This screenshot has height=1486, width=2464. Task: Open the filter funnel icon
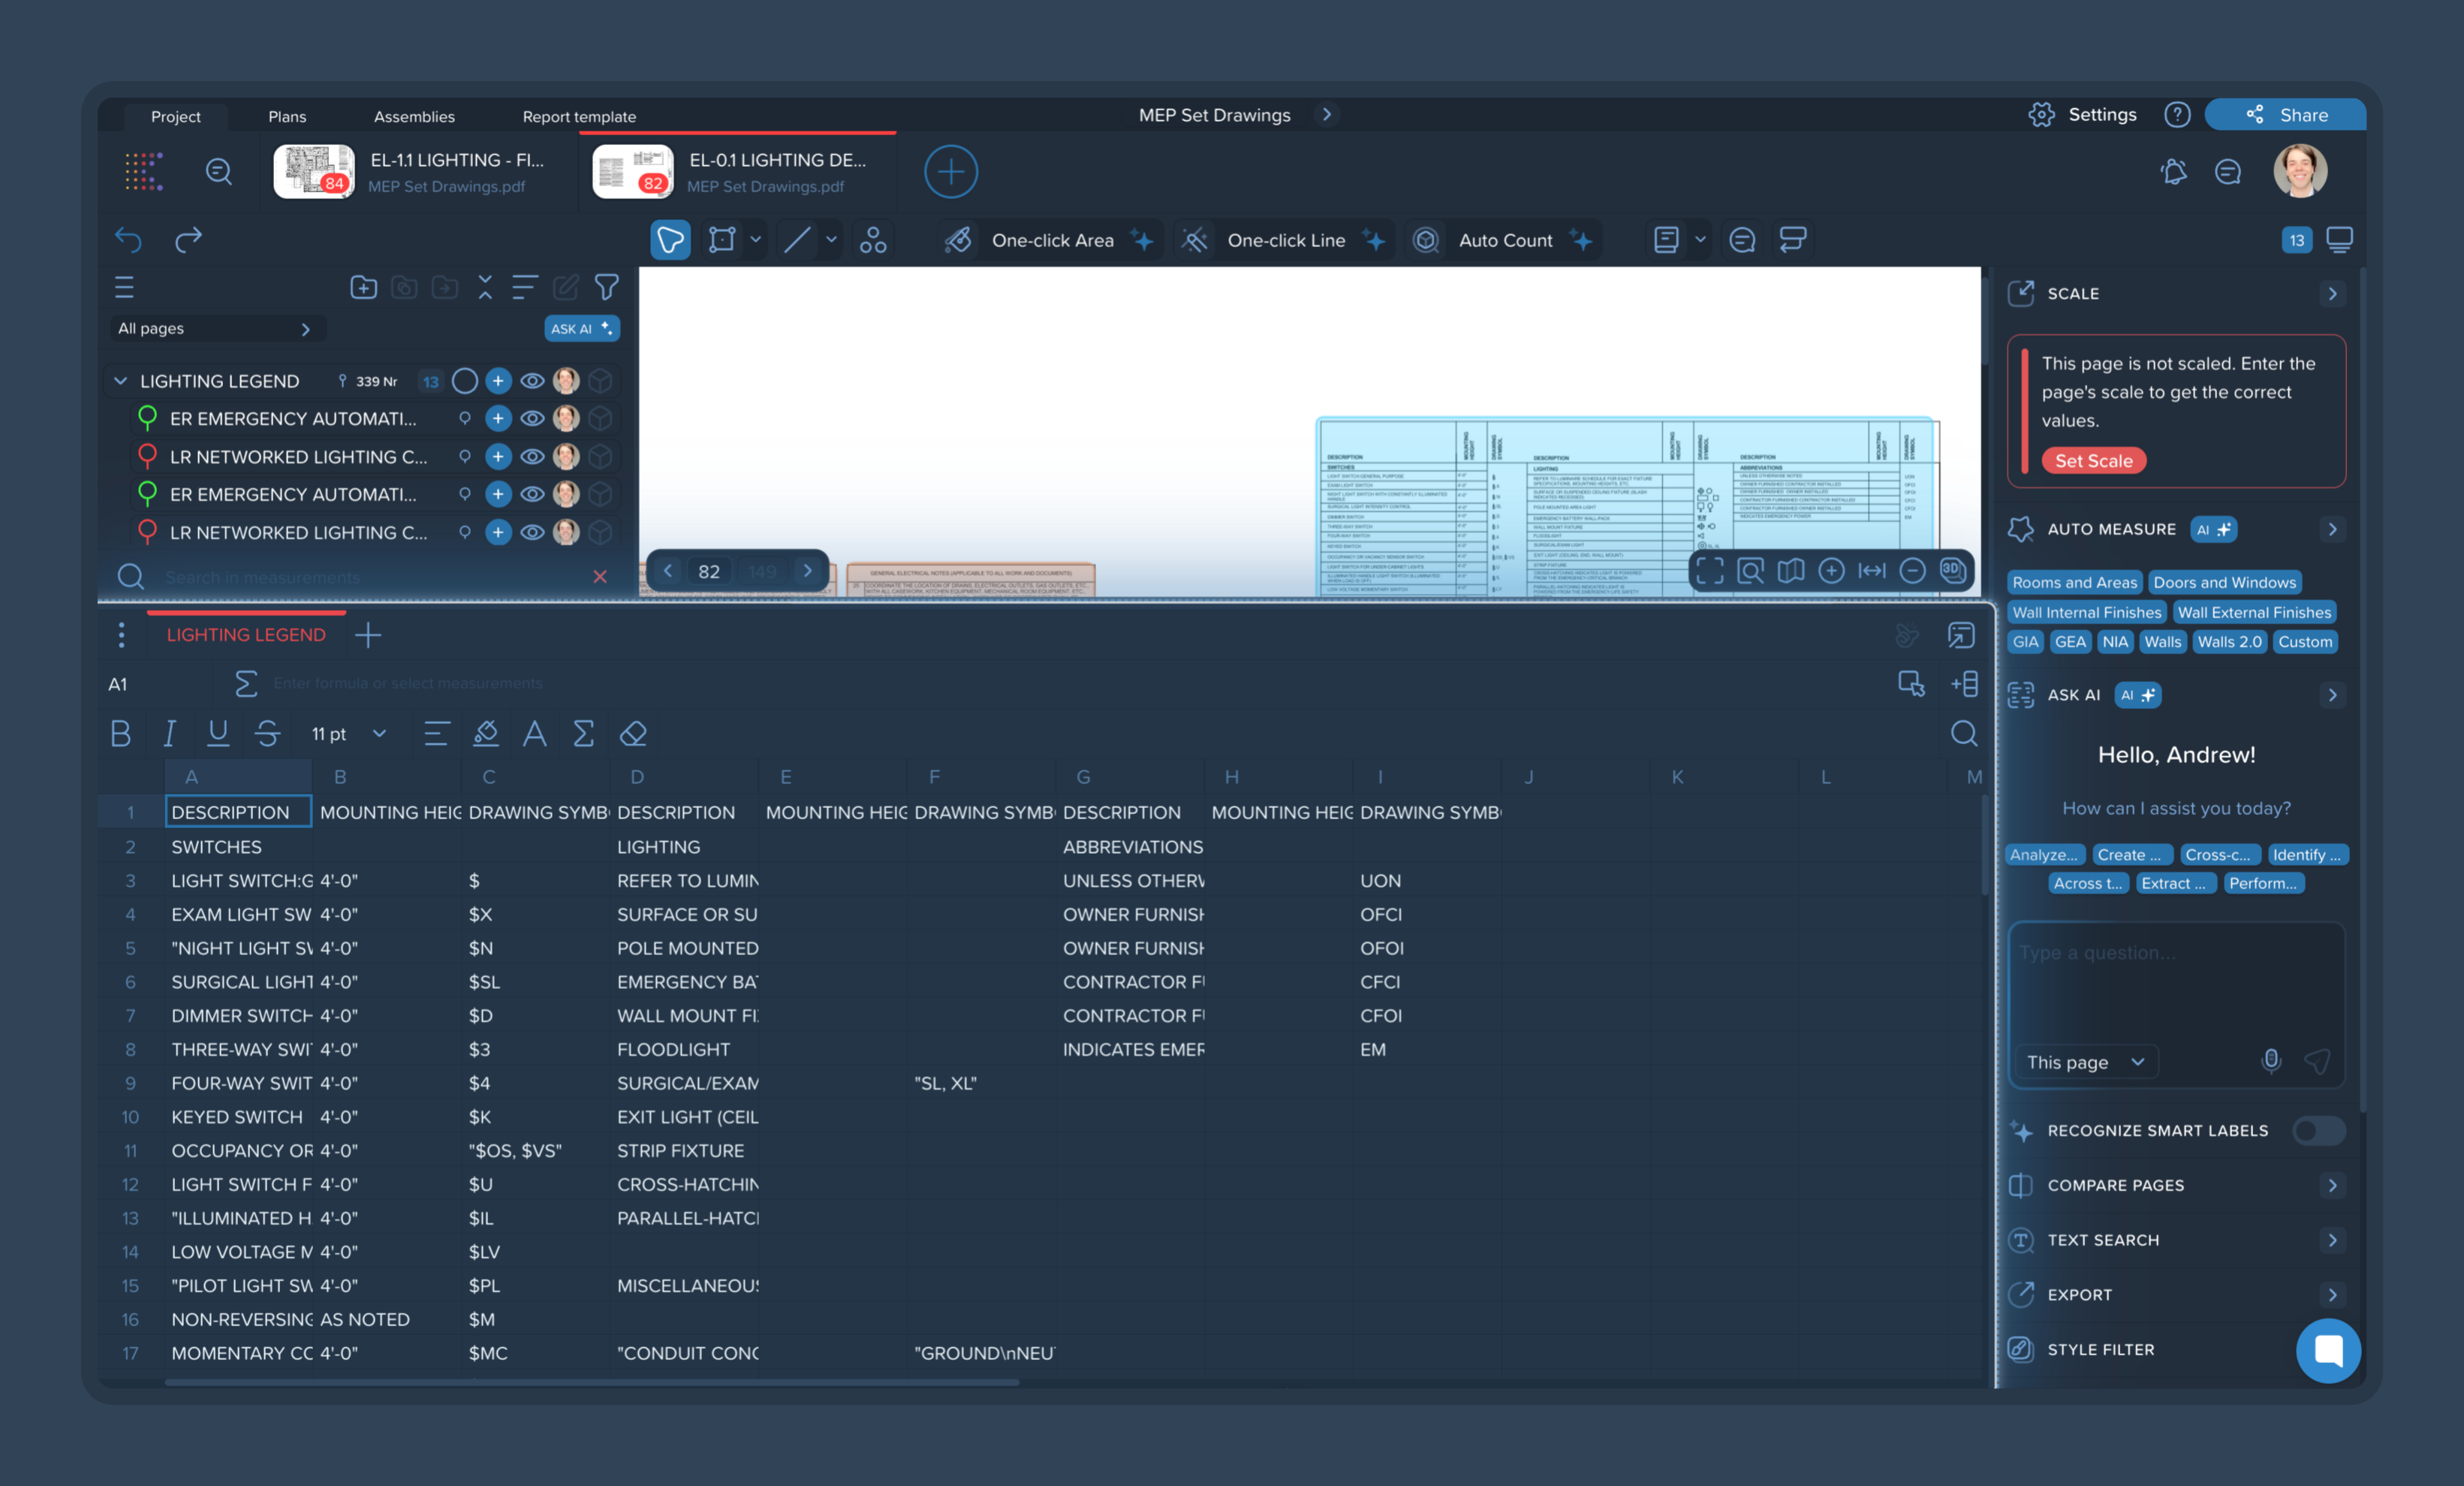606,288
